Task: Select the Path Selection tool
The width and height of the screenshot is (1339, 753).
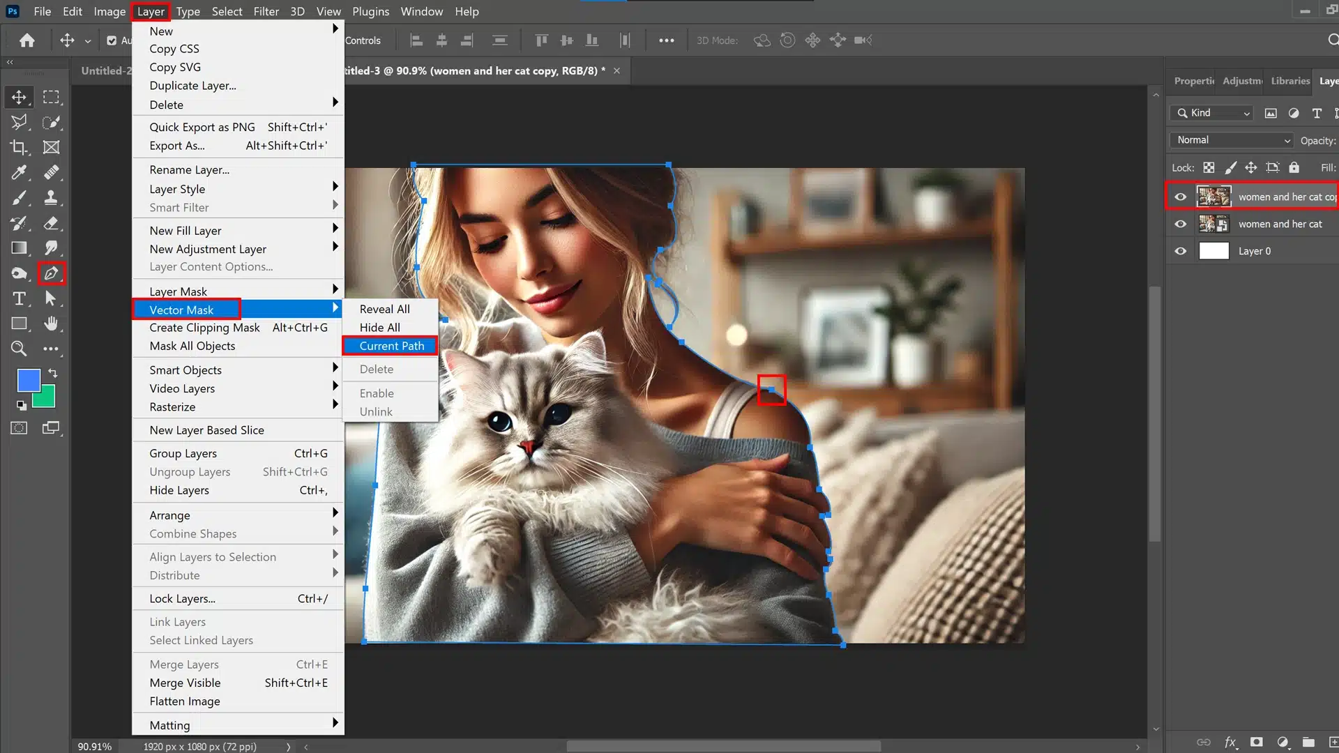Action: tap(51, 298)
